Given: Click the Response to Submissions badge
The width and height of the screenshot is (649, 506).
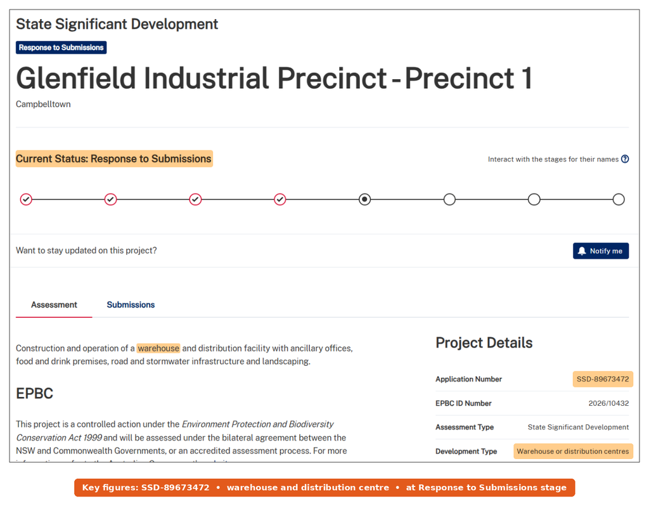Looking at the screenshot, I should point(61,48).
